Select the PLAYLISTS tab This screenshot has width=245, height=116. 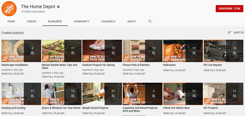[x=55, y=21]
